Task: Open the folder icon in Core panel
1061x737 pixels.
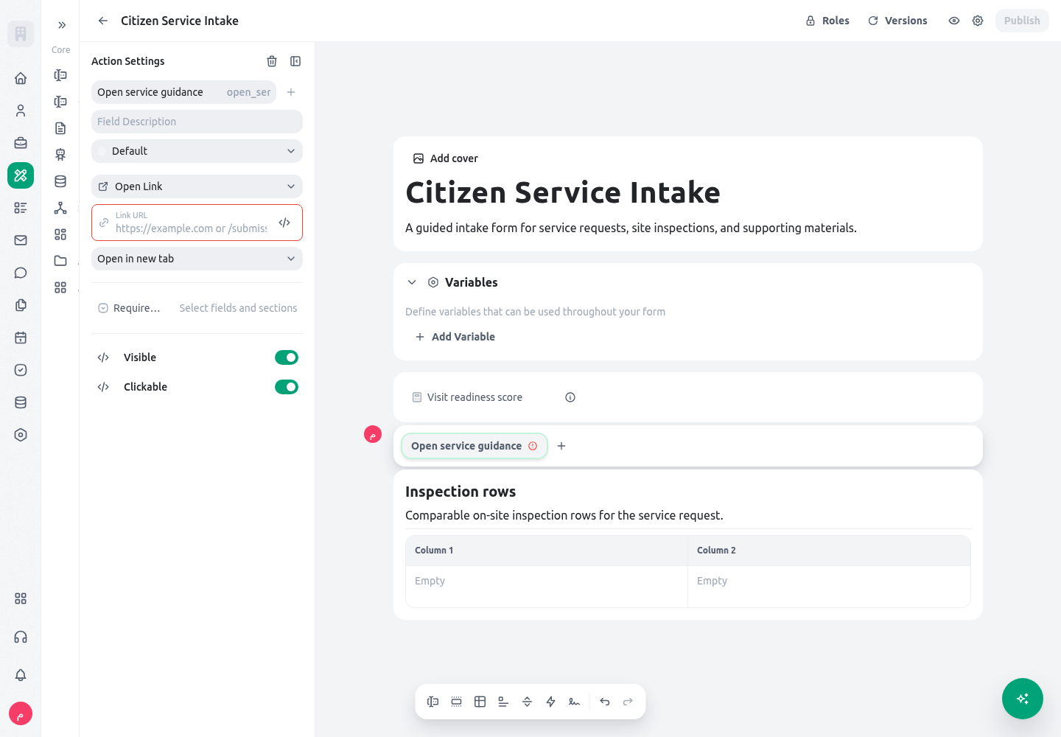Action: [60, 261]
